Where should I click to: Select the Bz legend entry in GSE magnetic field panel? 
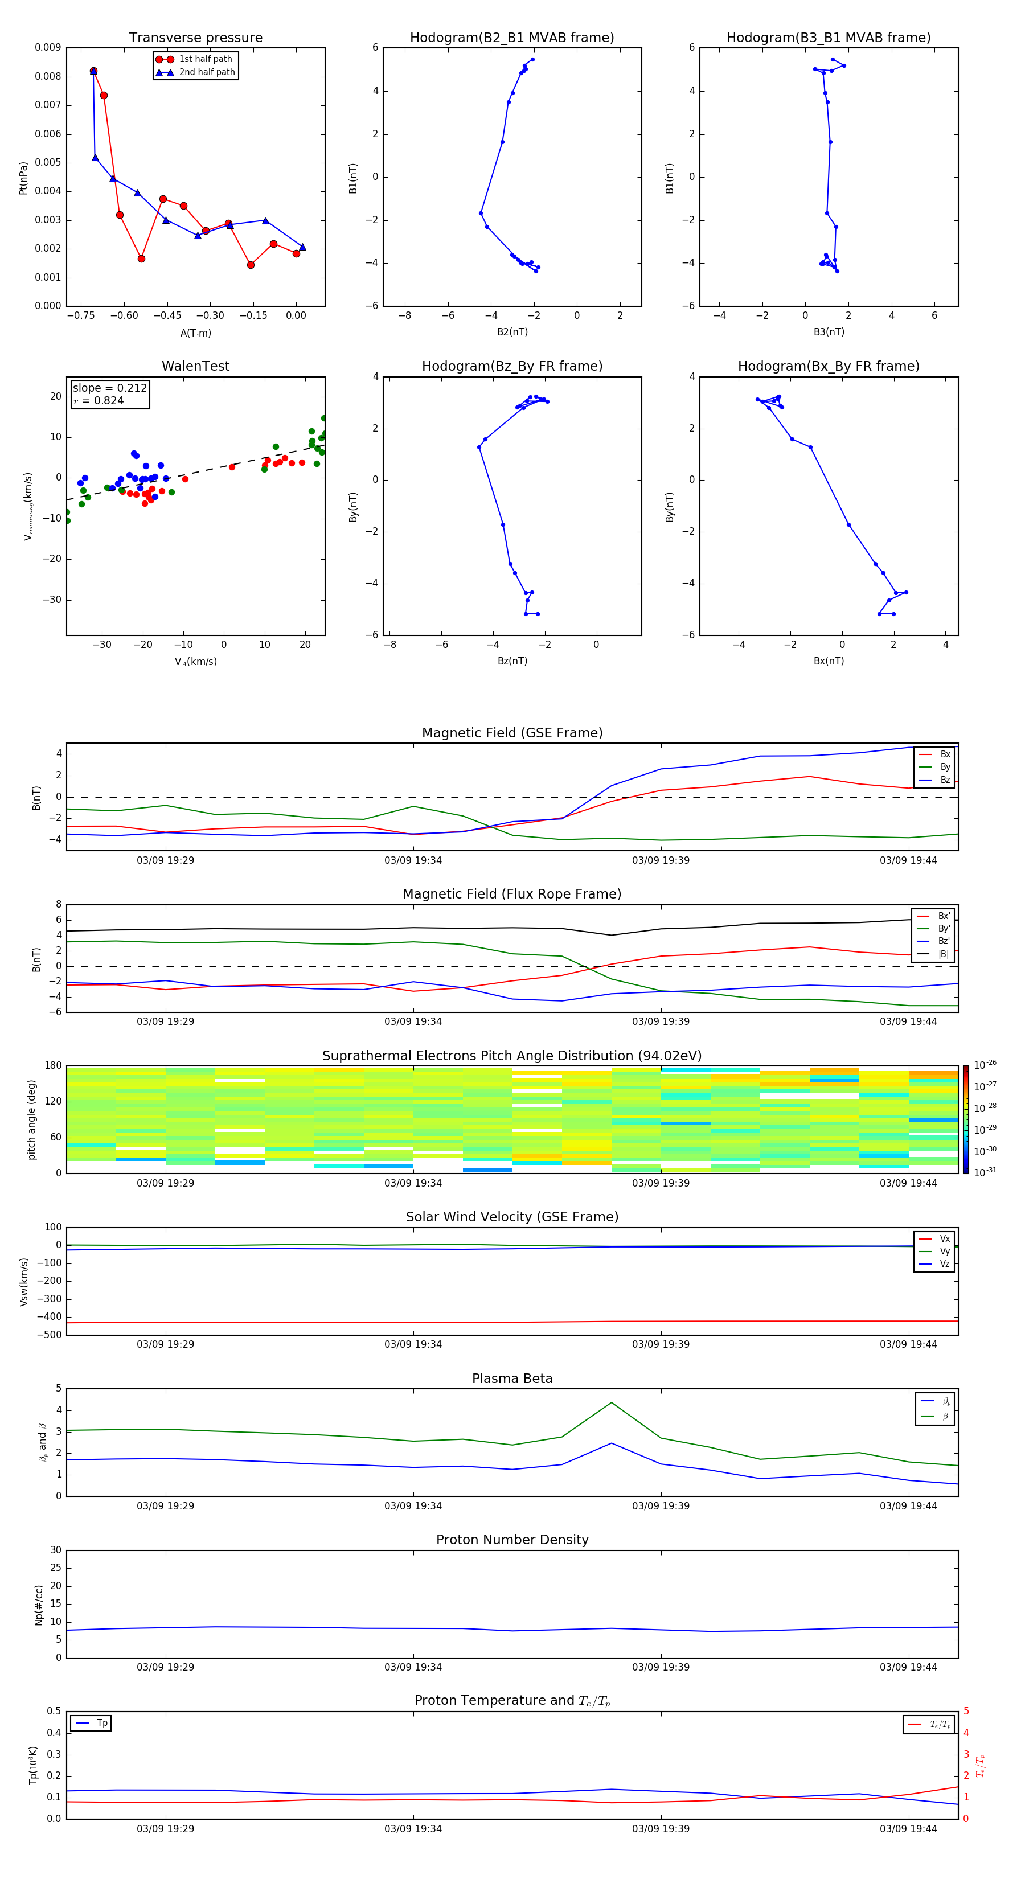point(934,780)
